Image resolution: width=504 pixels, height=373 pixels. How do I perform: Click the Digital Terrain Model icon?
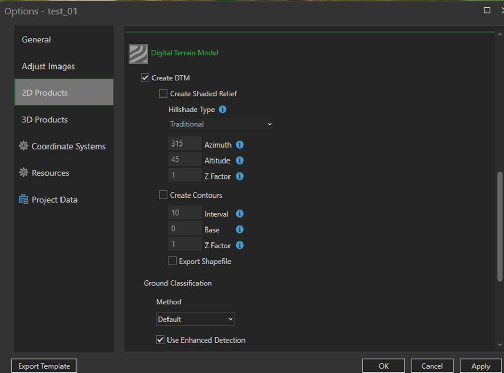[x=138, y=54]
